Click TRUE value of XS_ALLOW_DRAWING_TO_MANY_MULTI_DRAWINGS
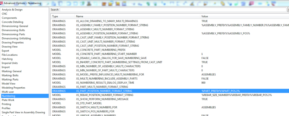This screenshot has height=116, width=289. pos(204,21)
